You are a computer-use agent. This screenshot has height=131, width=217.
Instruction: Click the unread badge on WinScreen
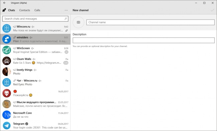click(66, 52)
